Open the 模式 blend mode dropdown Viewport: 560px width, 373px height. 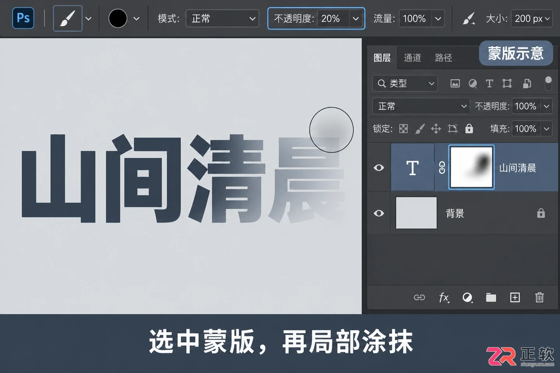pyautogui.click(x=222, y=18)
